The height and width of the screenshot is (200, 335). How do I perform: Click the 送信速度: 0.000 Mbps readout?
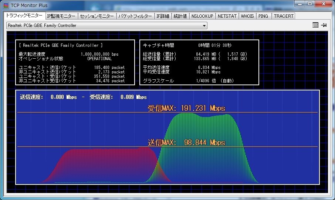[x=48, y=97]
